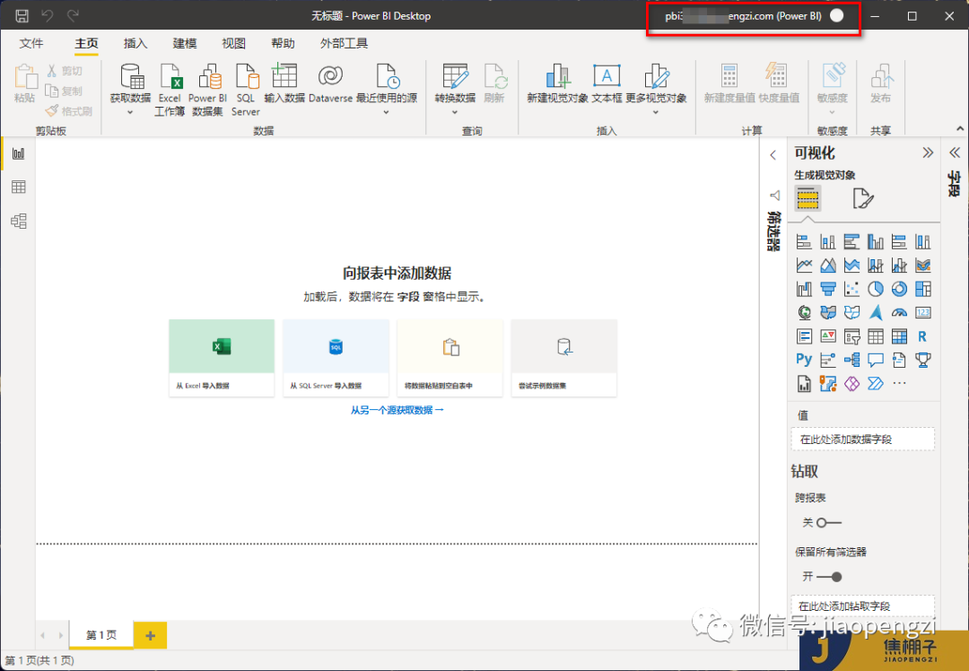Select the Q&A speech bubble visual
The height and width of the screenshot is (671, 969).
[x=876, y=360]
